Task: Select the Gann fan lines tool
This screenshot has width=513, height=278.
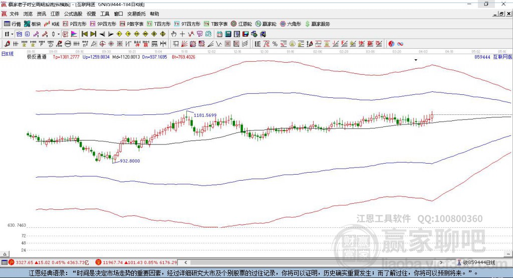Action: point(184,44)
